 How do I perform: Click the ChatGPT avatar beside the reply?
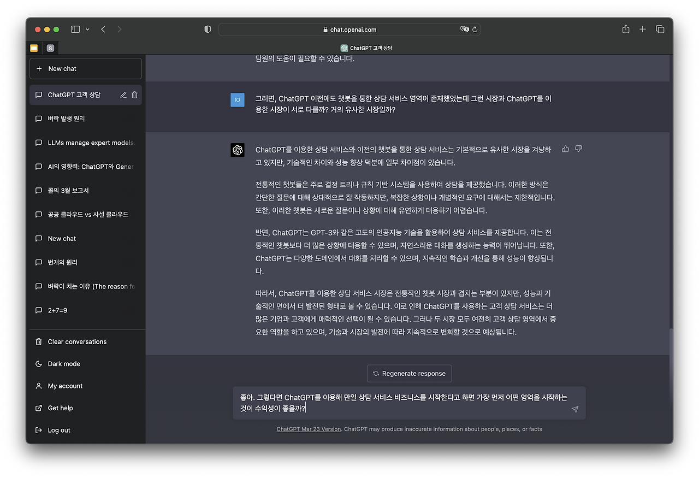click(237, 150)
